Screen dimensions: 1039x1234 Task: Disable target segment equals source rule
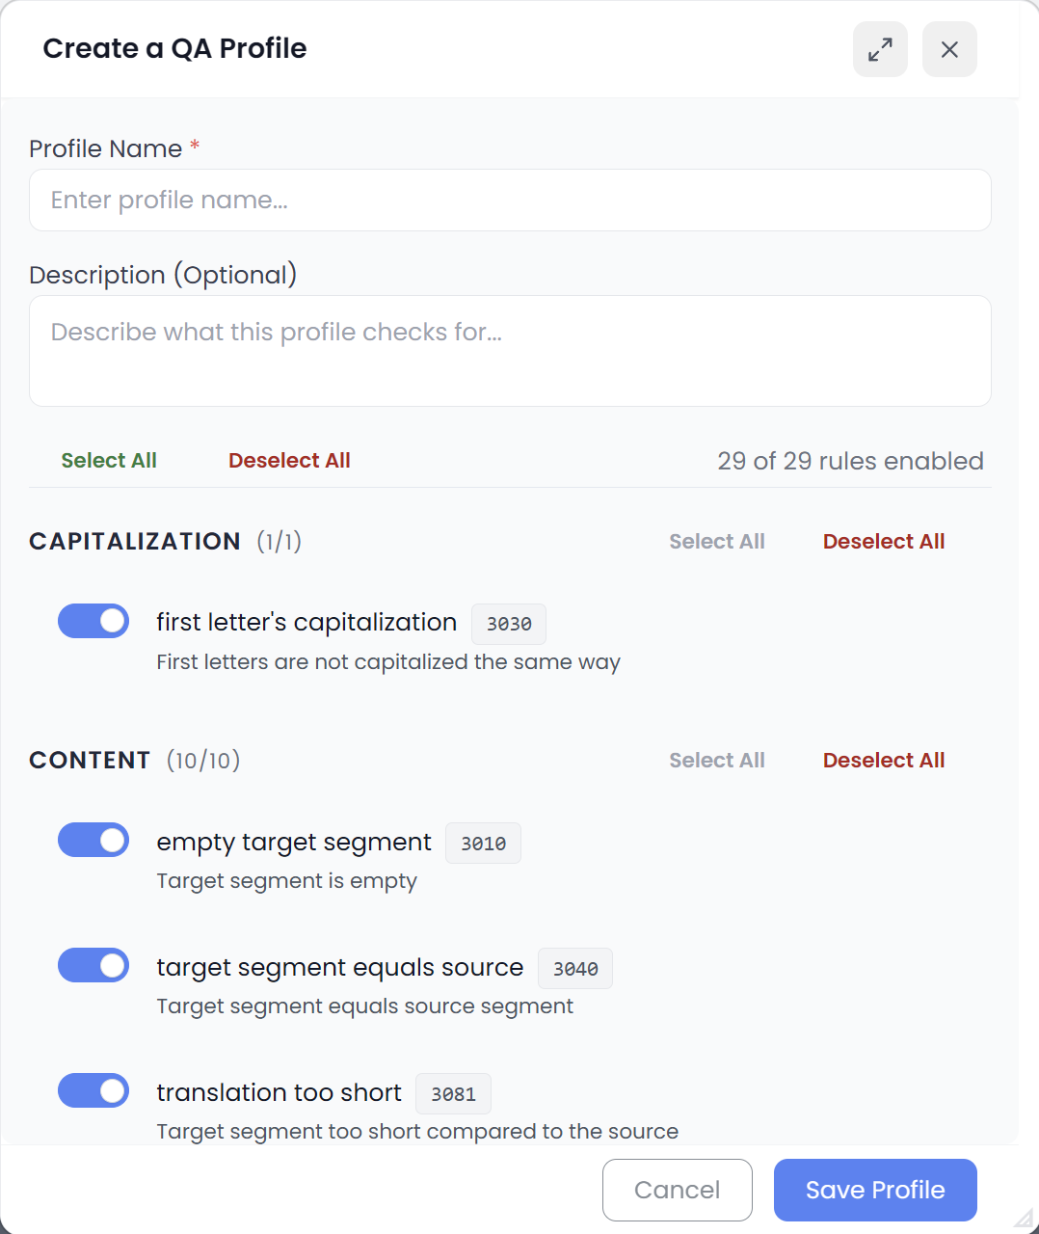coord(93,965)
